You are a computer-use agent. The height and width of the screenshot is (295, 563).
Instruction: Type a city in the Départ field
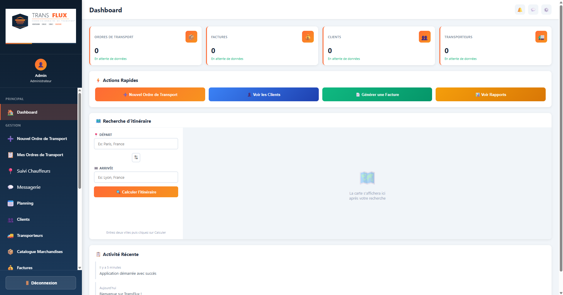click(x=136, y=144)
